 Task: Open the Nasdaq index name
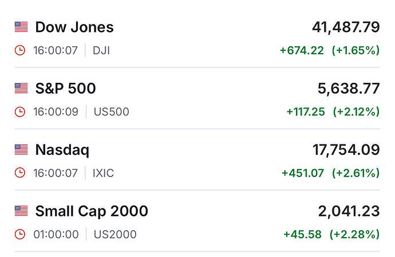pyautogui.click(x=62, y=150)
